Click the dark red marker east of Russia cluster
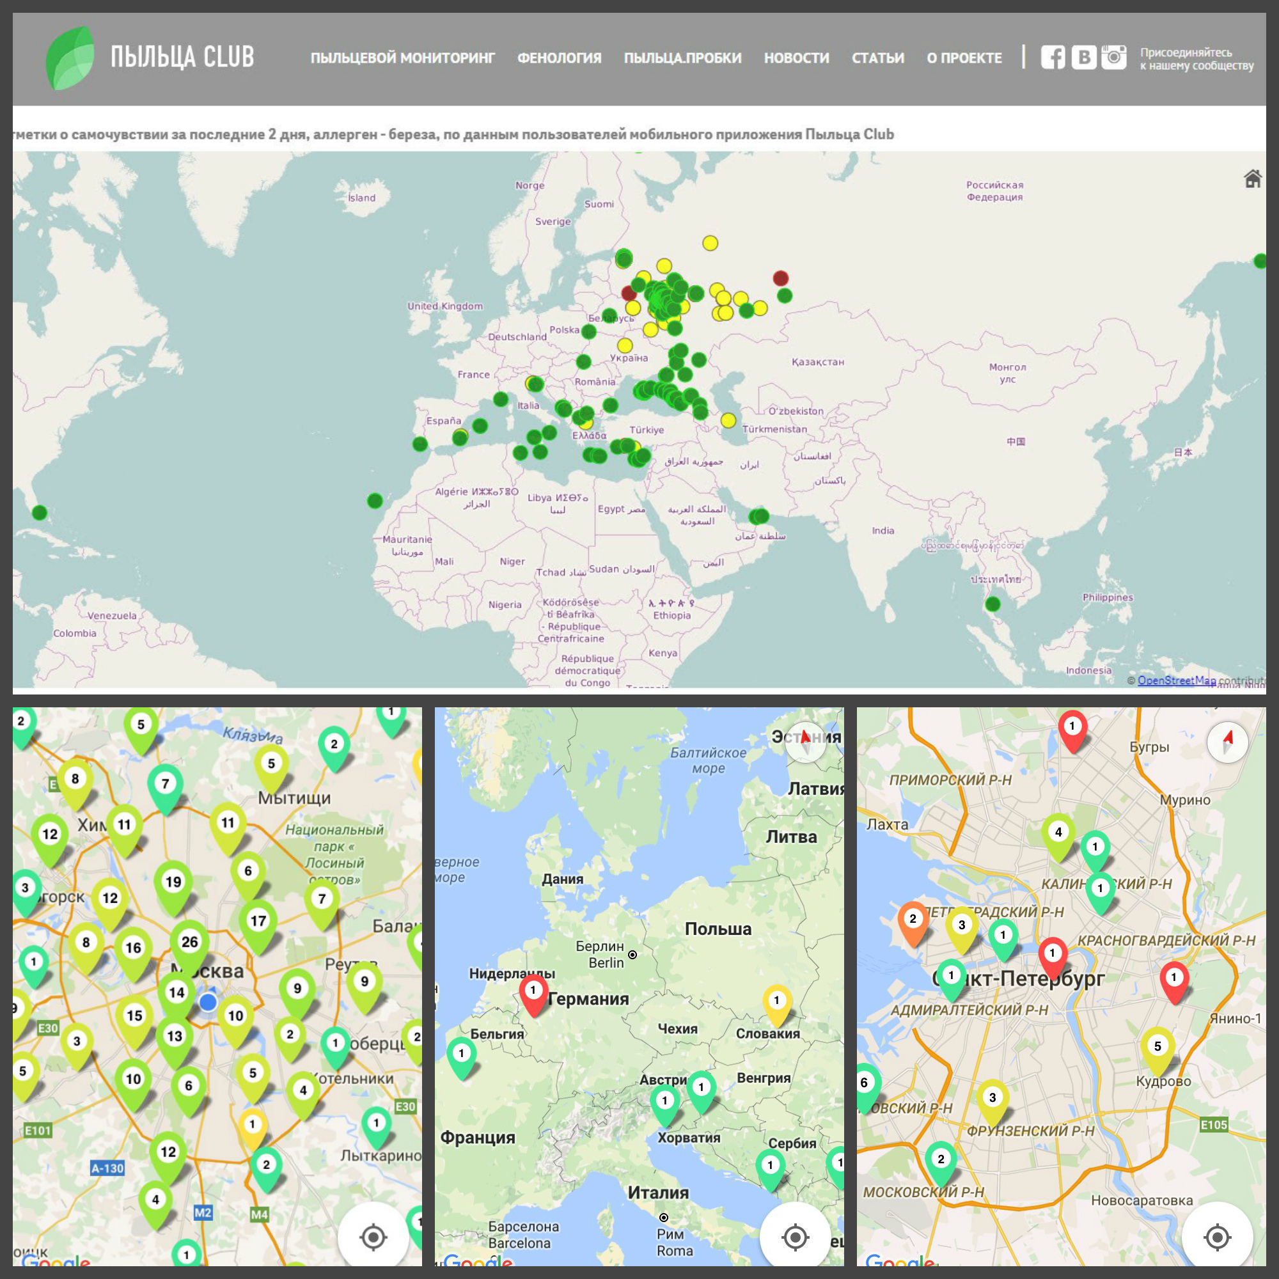This screenshot has height=1279, width=1279. click(780, 278)
